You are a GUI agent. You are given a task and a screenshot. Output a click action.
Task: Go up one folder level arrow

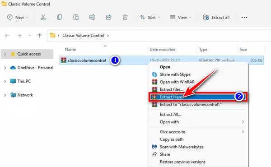pos(39,36)
